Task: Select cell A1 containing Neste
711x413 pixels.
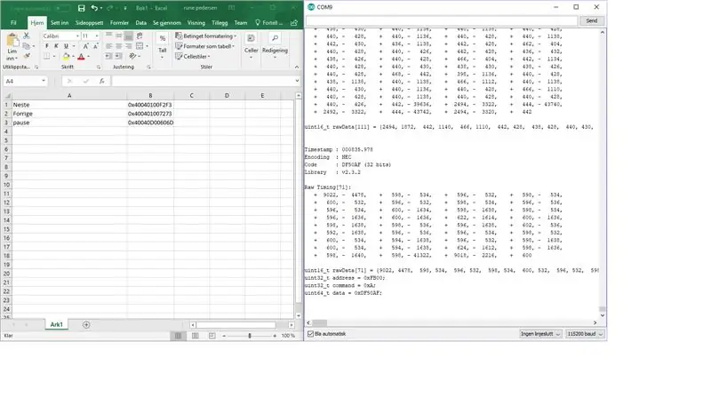Action: click(x=69, y=105)
